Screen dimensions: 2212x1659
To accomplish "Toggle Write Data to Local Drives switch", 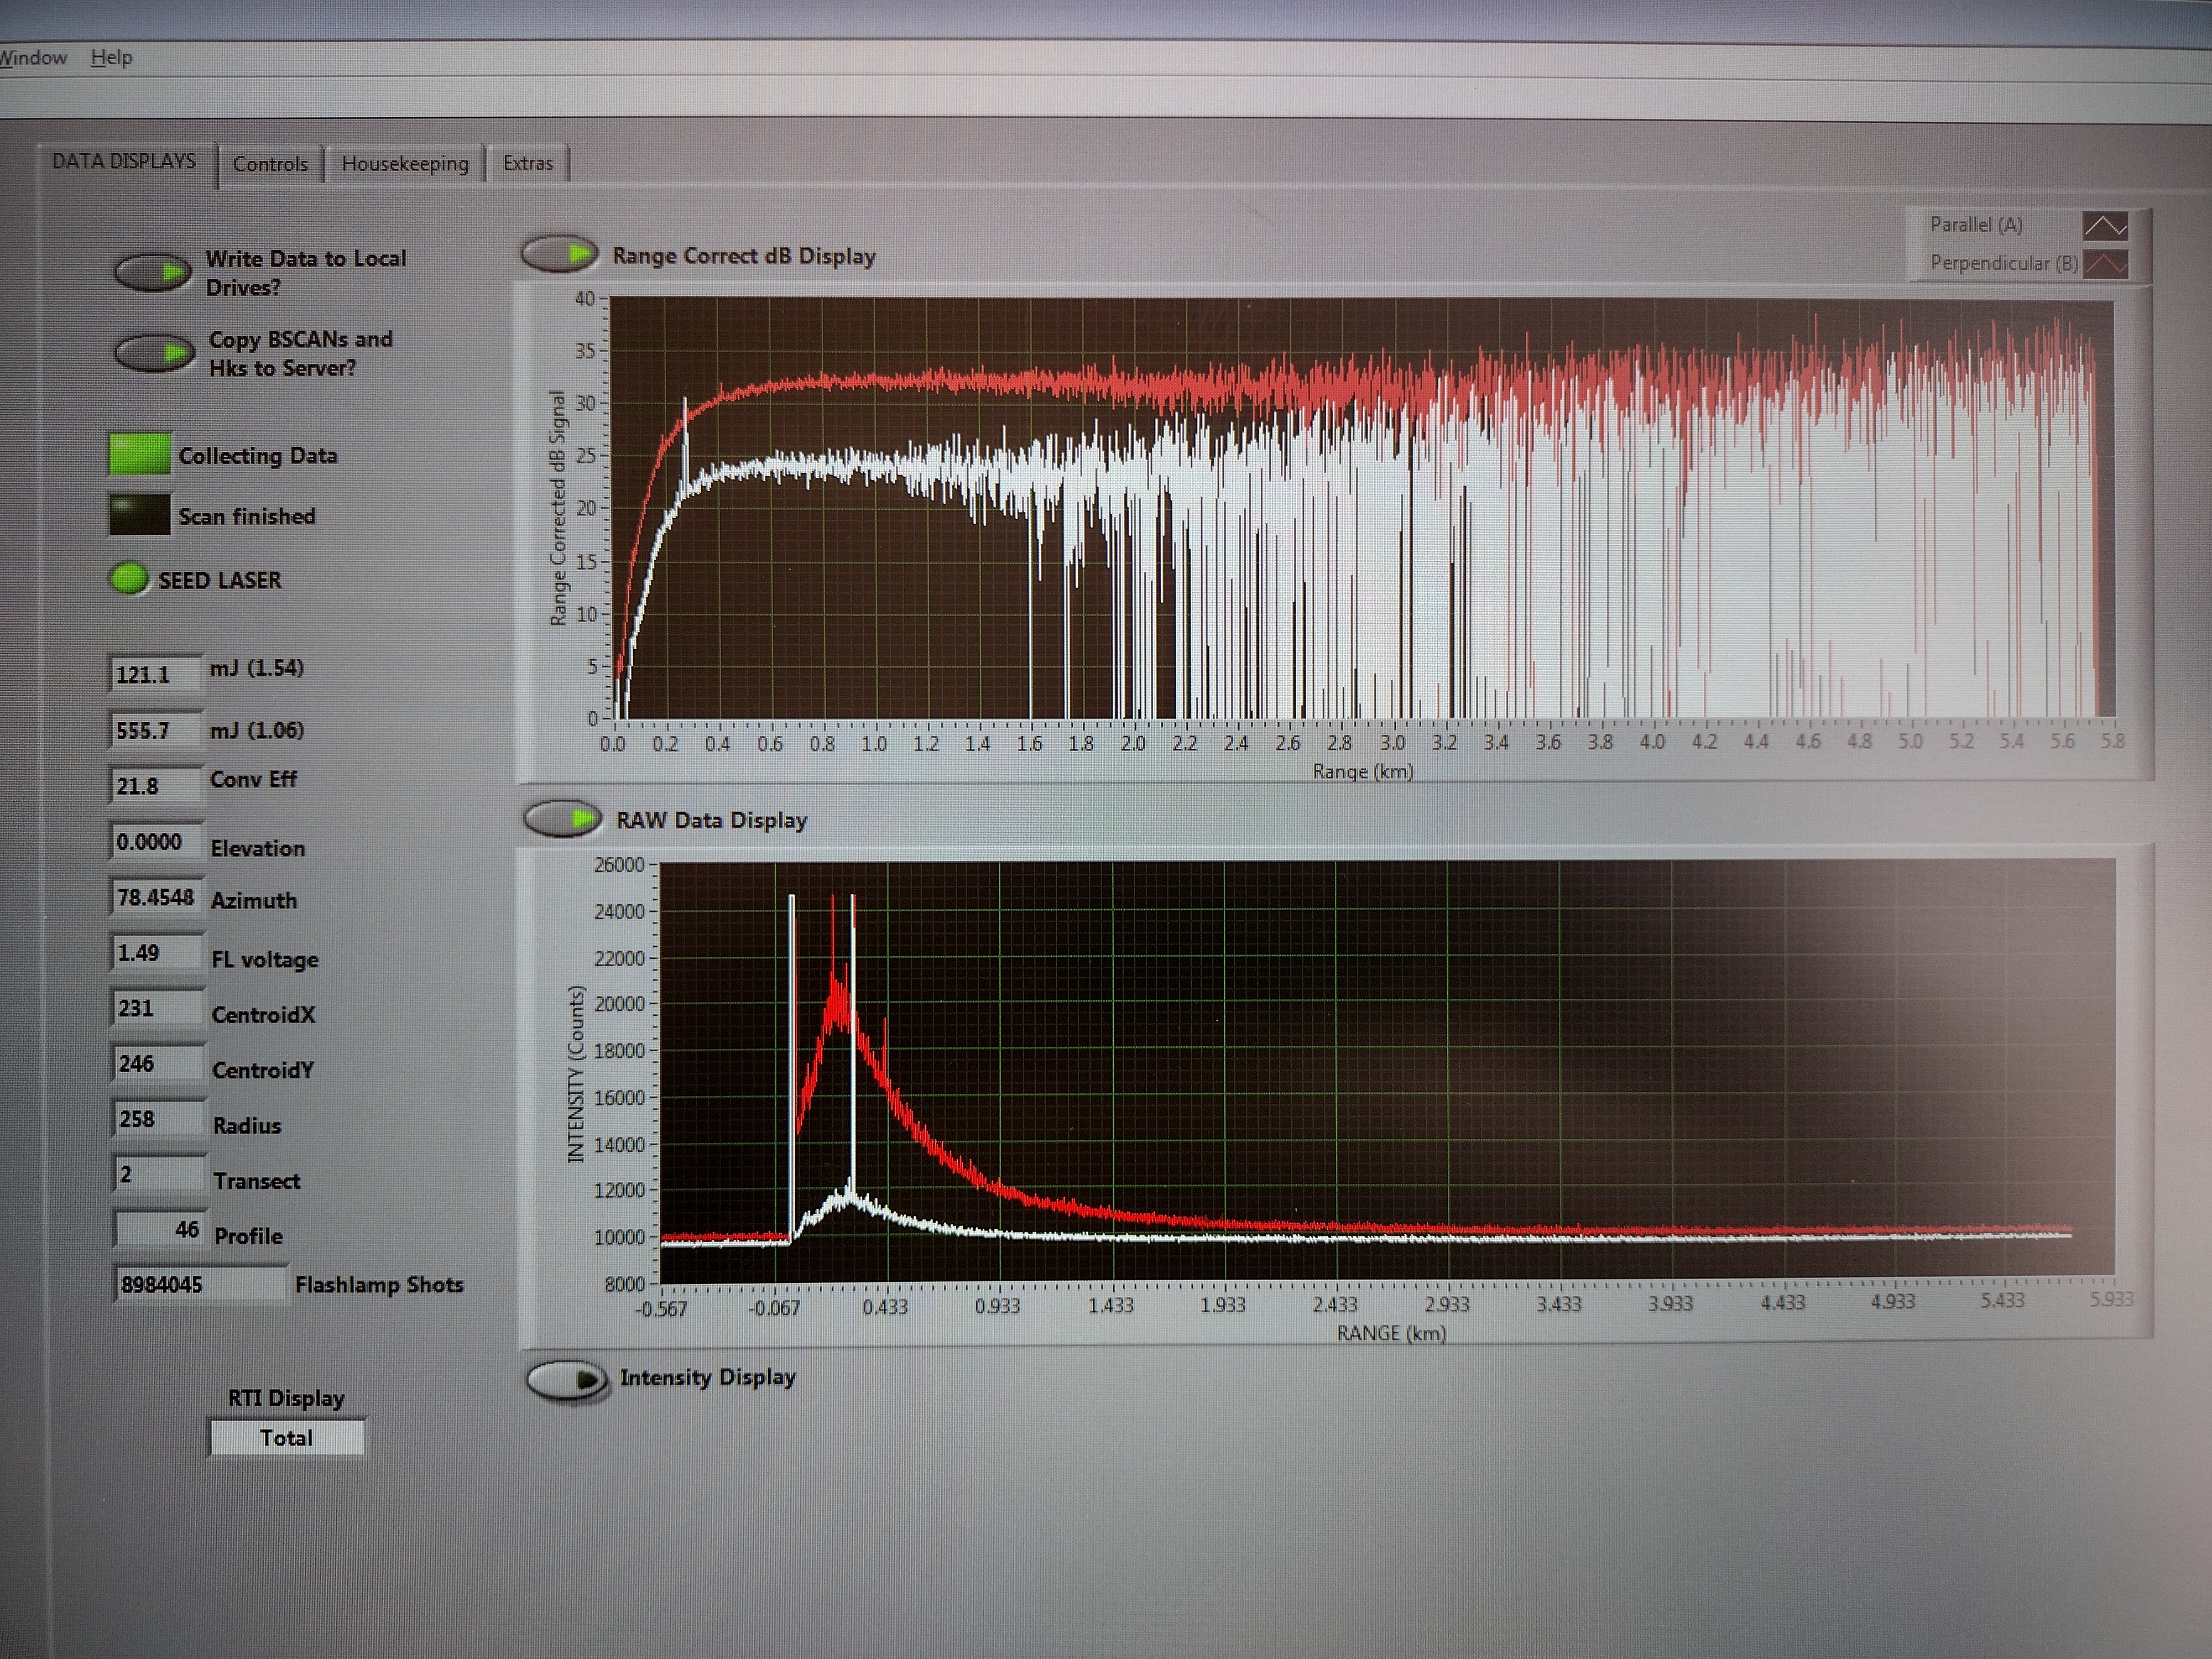I will tap(153, 272).
